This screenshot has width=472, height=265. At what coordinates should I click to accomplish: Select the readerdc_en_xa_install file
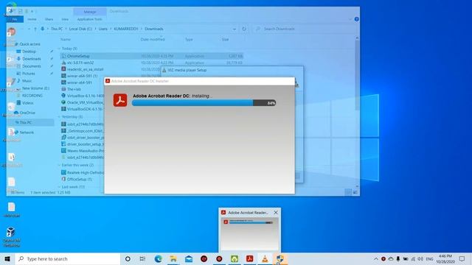85,69
